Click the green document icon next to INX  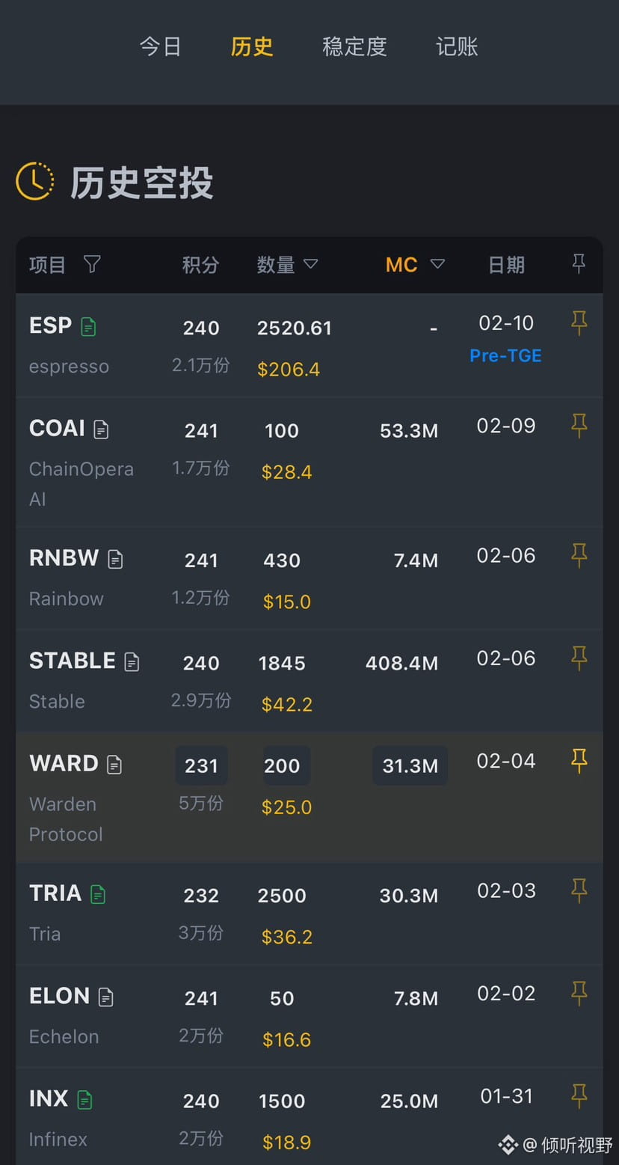(84, 1100)
